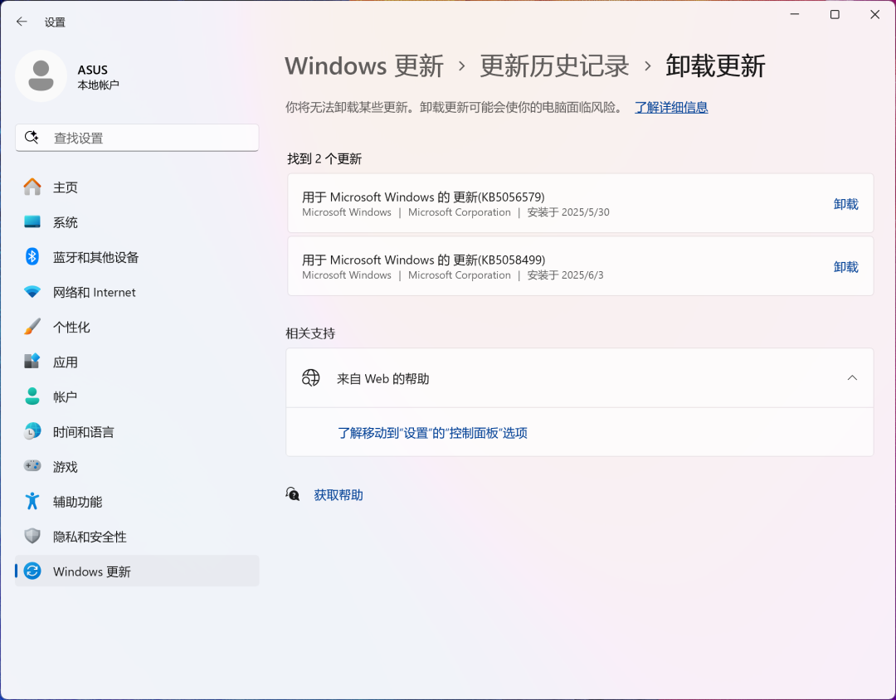Viewport: 896px width, 700px height.
Task: Close the Settings window
Action: 875,14
